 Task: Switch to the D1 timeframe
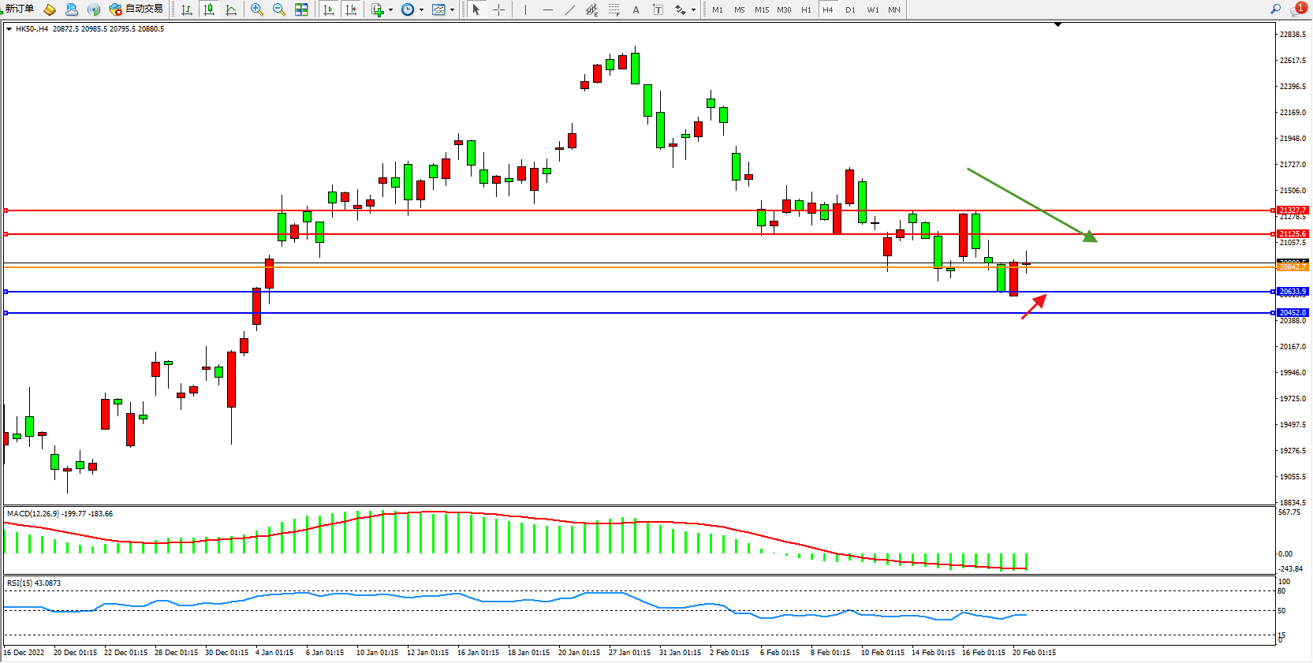click(x=850, y=9)
